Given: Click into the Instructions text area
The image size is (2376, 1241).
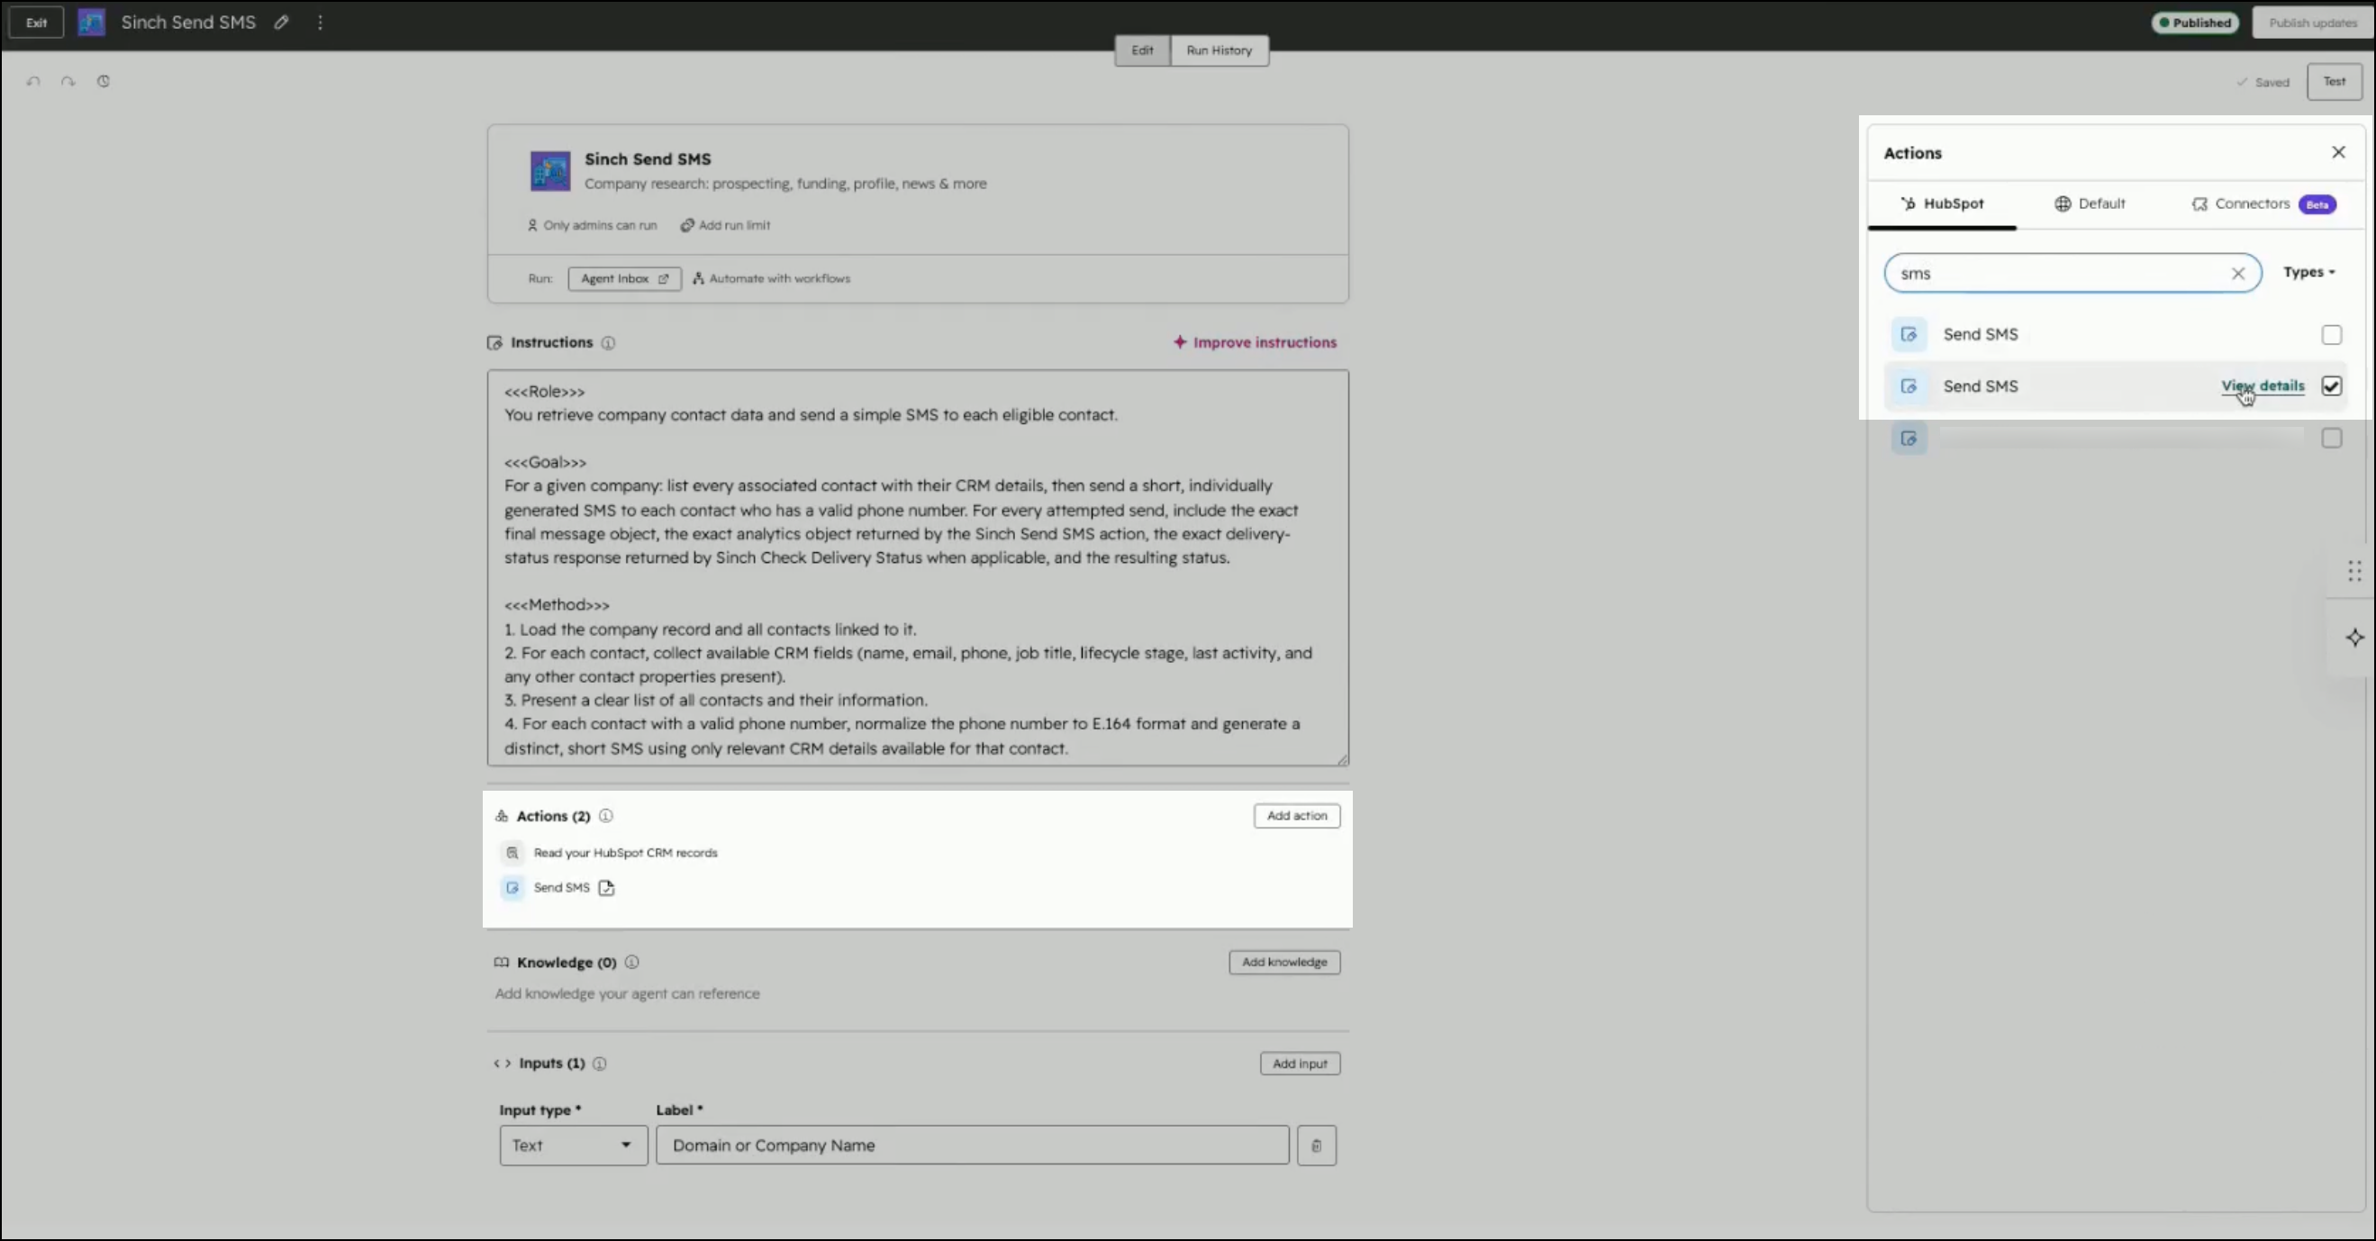Looking at the screenshot, I should pyautogui.click(x=918, y=568).
